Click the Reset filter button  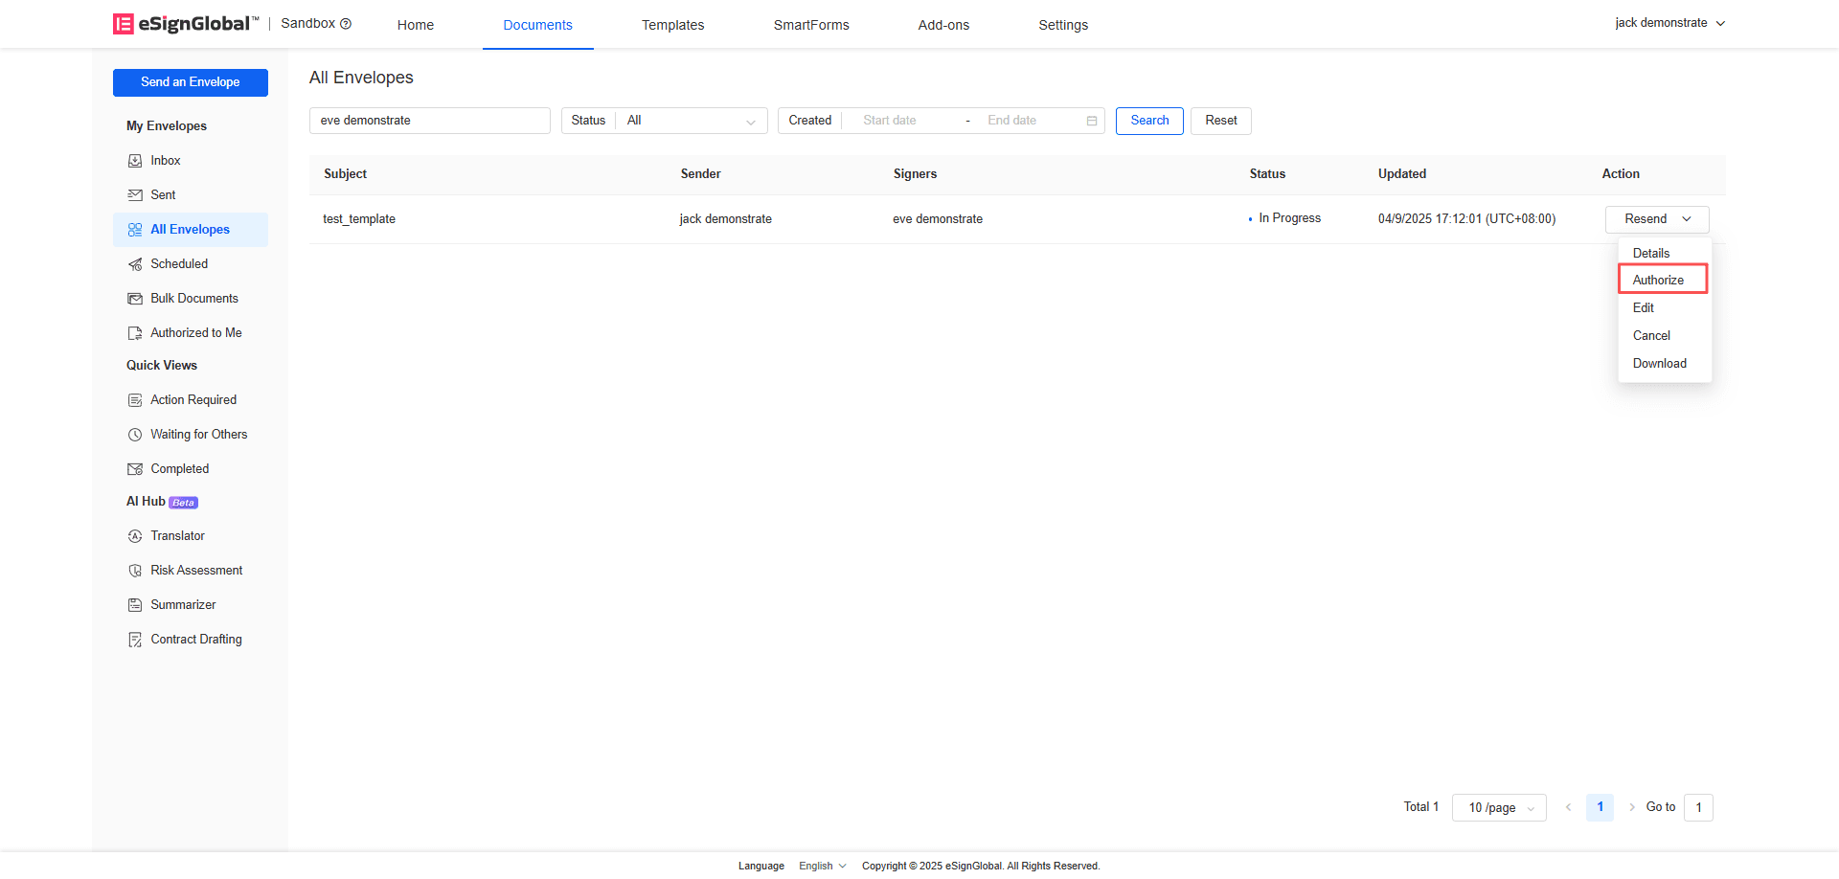1220,121
